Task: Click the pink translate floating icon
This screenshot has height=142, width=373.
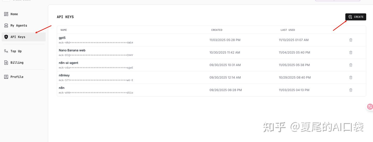Action: 370,107
